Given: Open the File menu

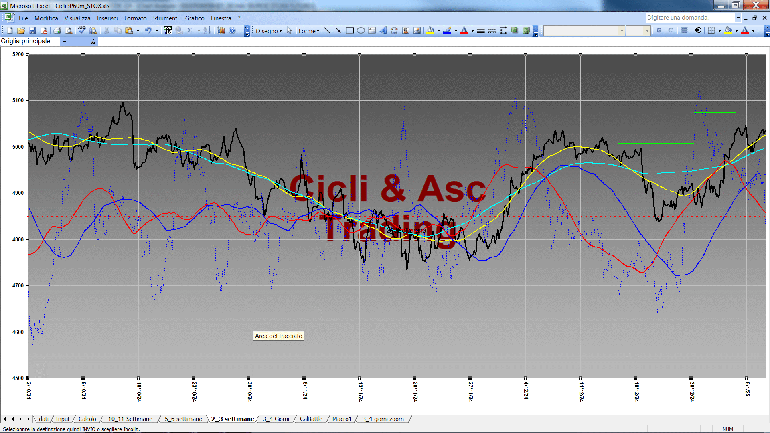Looking at the screenshot, I should pos(23,18).
